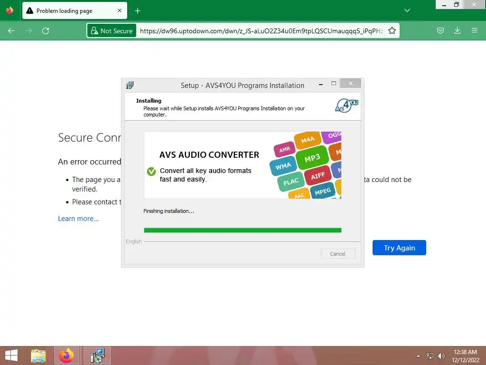486x365 pixels.
Task: Click the "Finishing installation..." status text
Action: tap(168, 211)
